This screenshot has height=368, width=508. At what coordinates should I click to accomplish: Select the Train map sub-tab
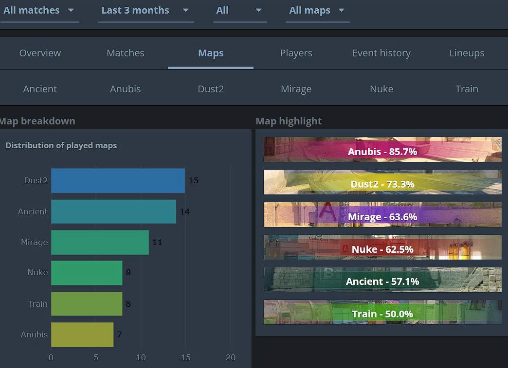coord(467,89)
